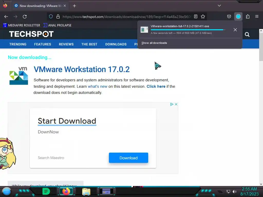
Task: Open the Start orb button
Action: click(x=6, y=191)
